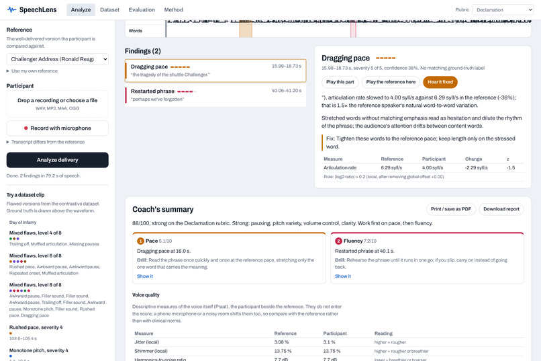Click the 6.29 syll/s reference value
Image resolution: width=541 pixels, height=361 pixels.
point(391,167)
